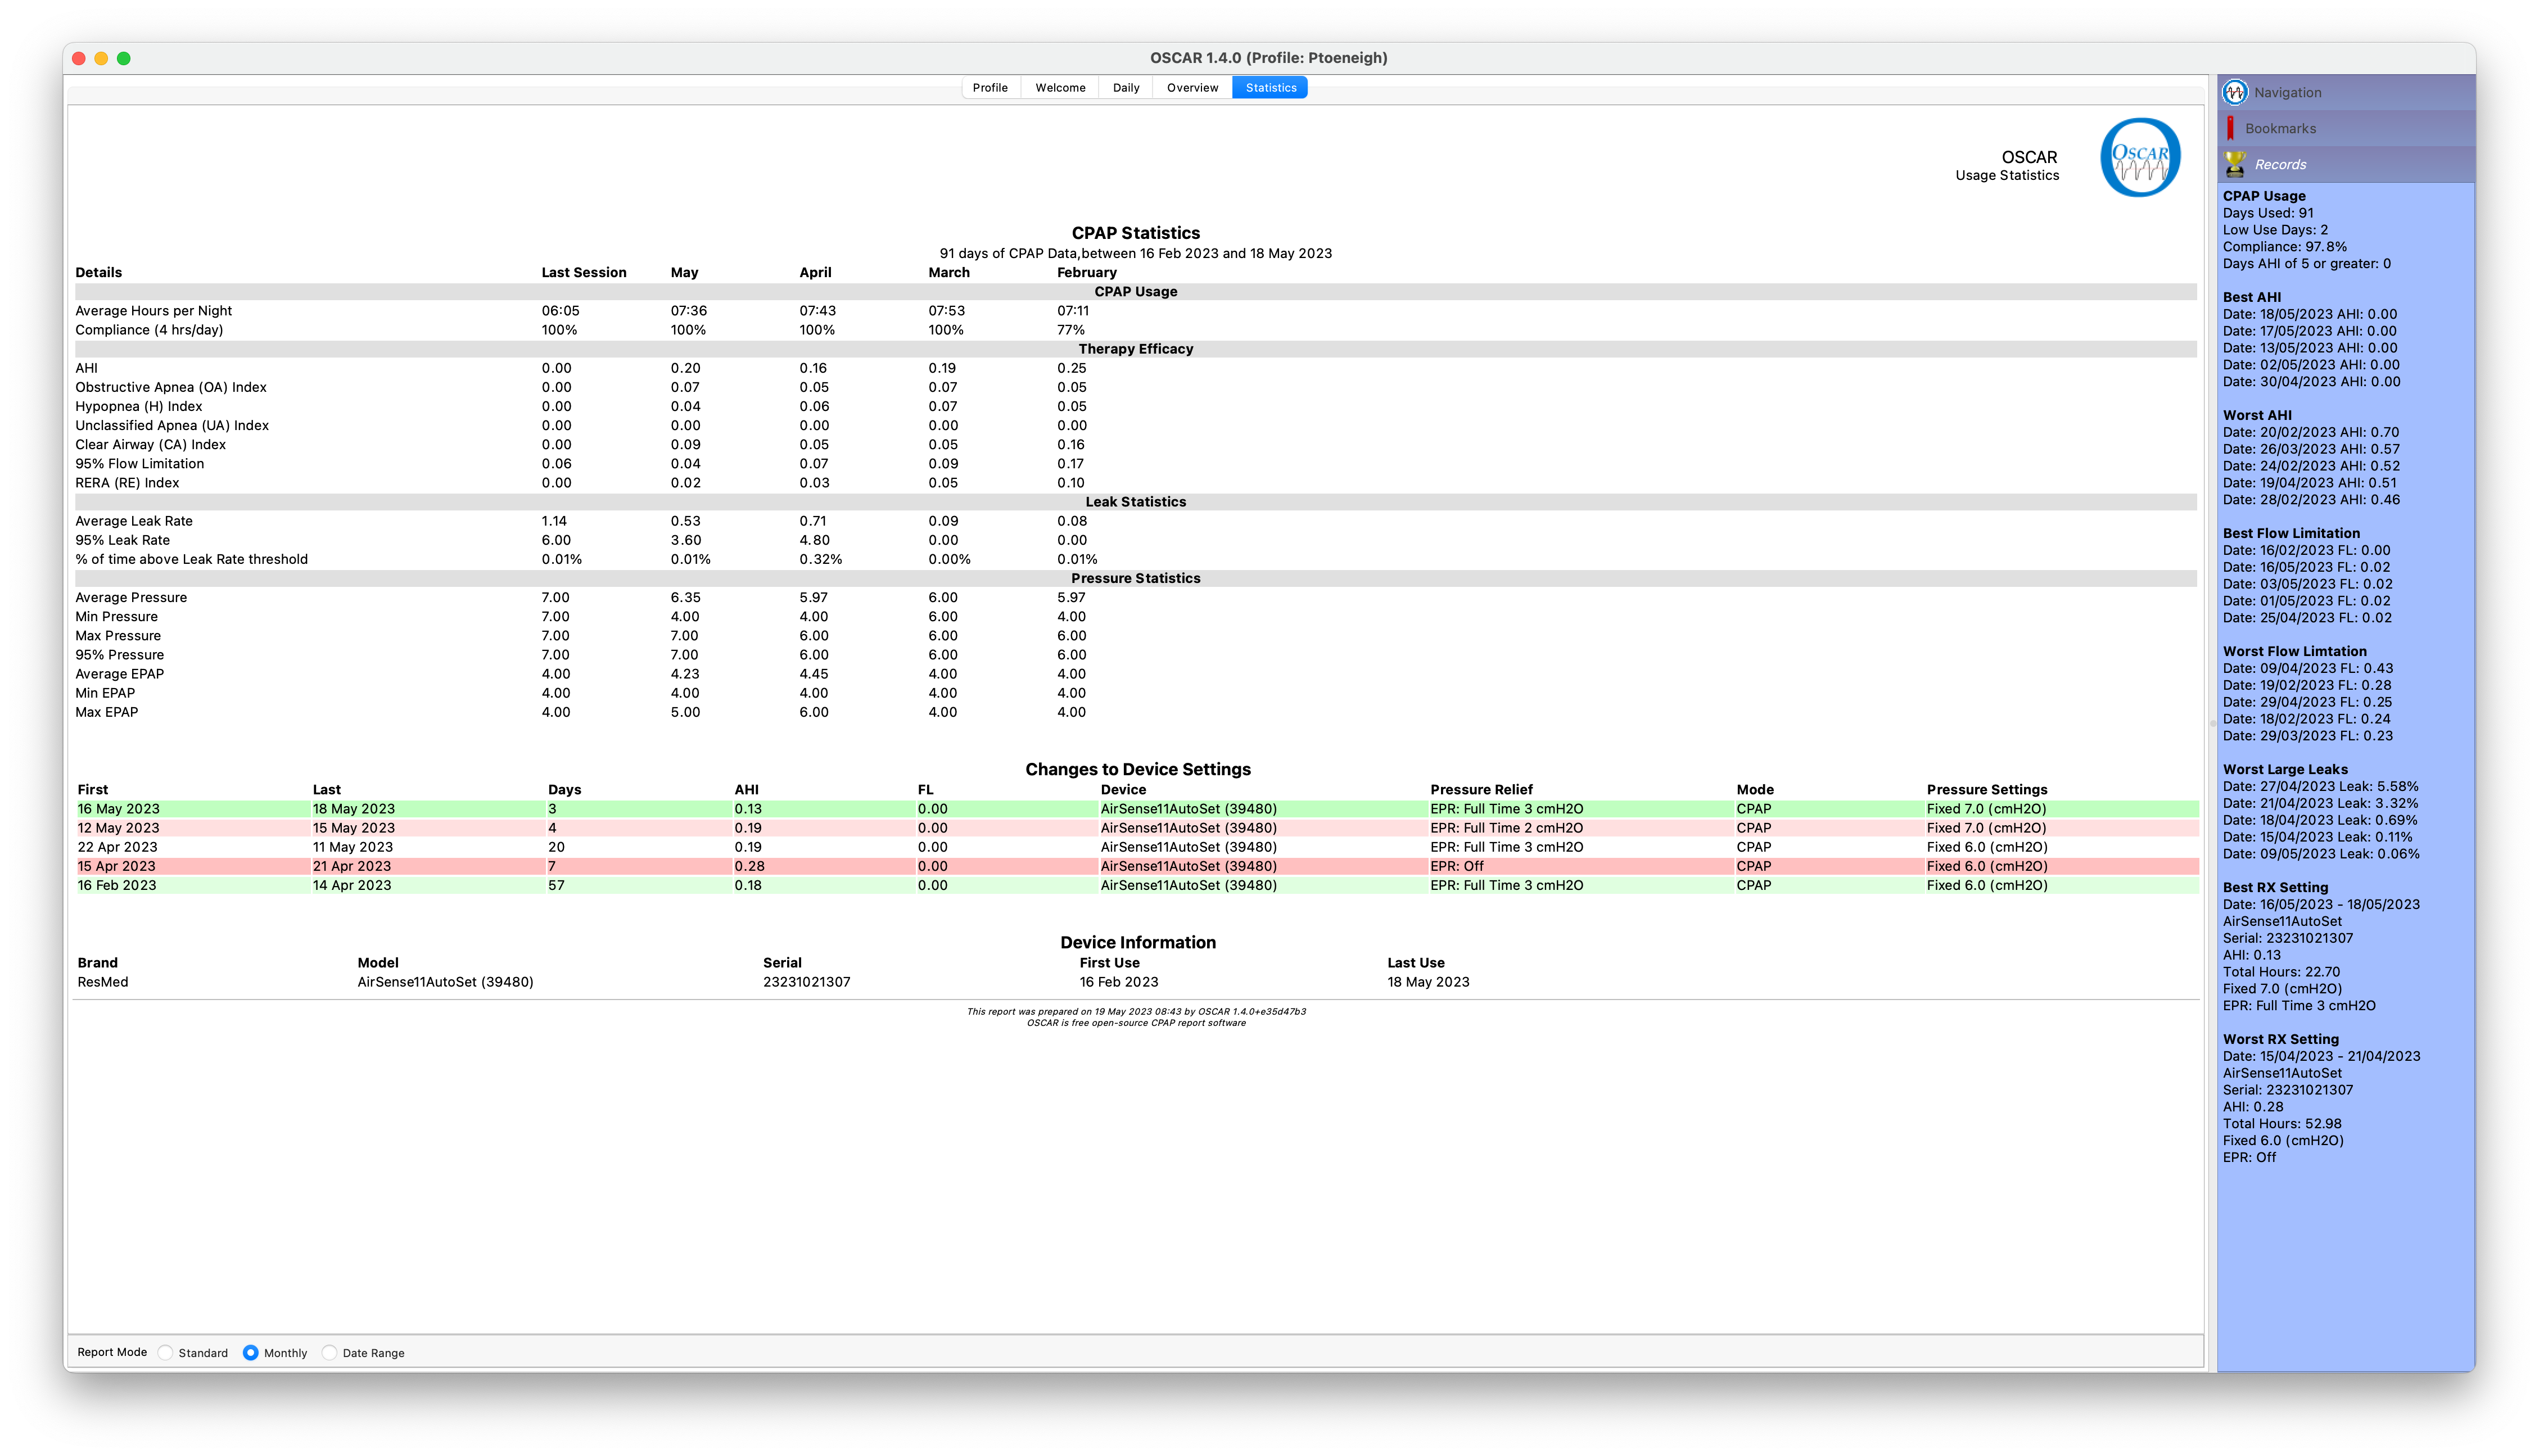Switch to the Profile tab
This screenshot has height=1456, width=2539.
pos(990,88)
